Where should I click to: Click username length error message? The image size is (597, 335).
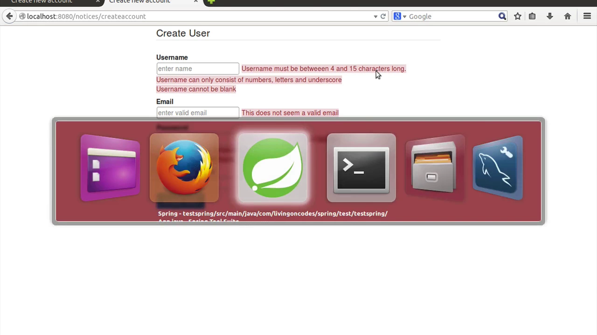point(324,68)
